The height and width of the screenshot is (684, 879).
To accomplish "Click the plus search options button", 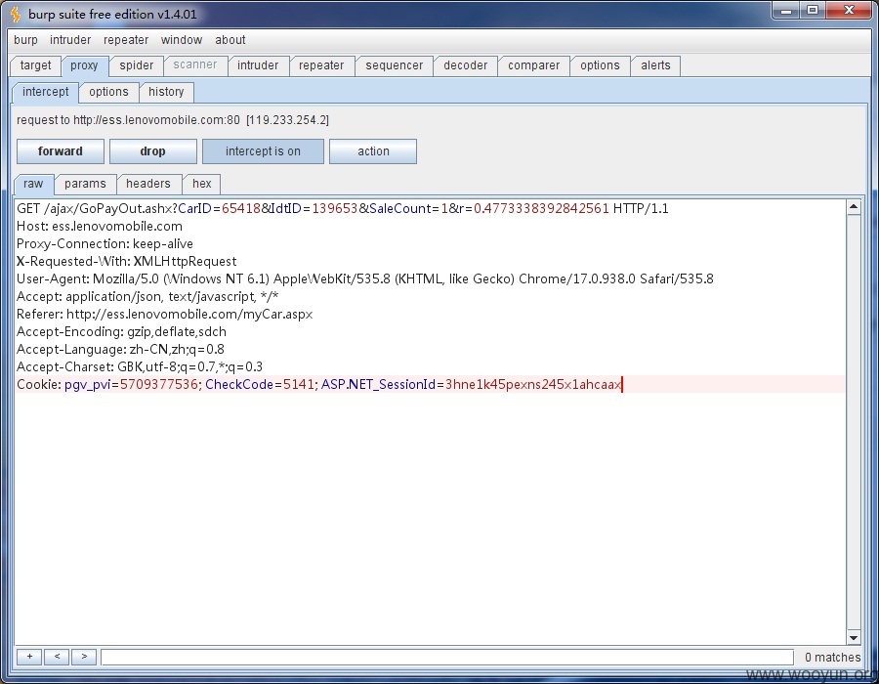I will tap(29, 657).
